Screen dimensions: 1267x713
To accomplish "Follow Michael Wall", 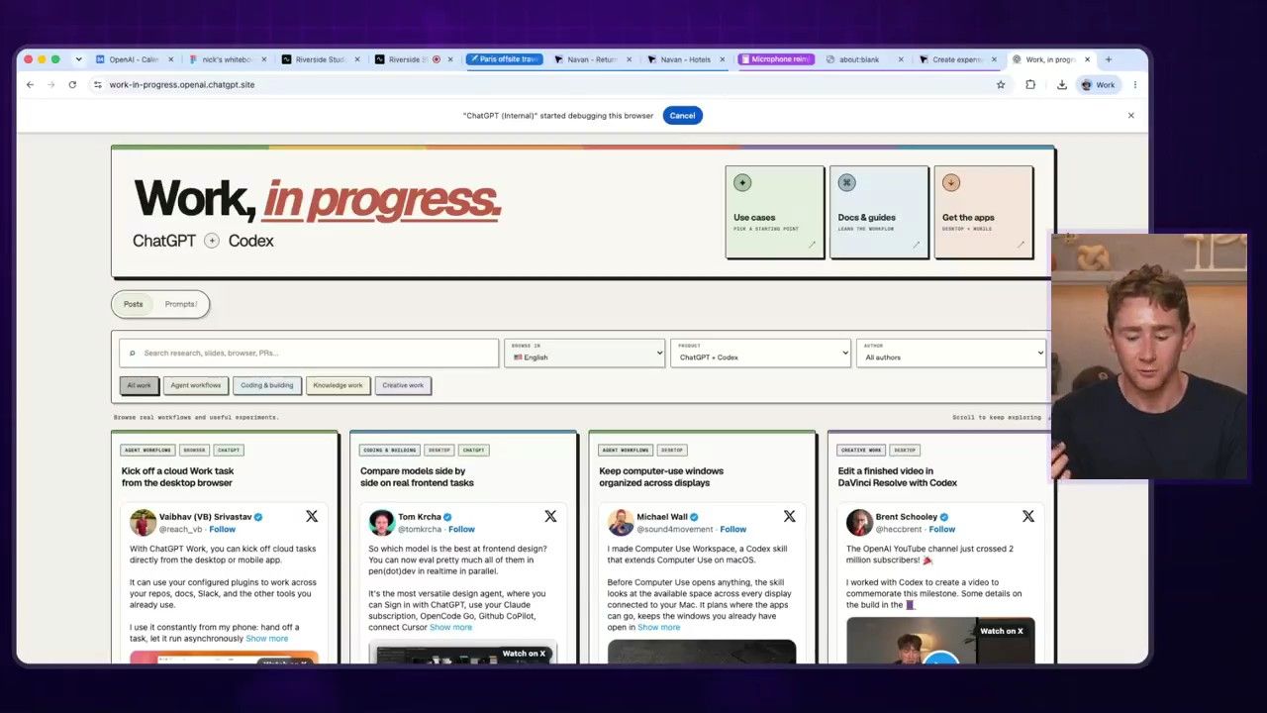I will click(x=732, y=530).
